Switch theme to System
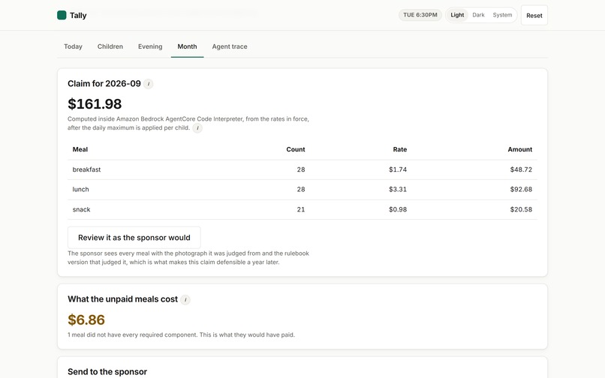This screenshot has width=605, height=378. pos(502,15)
